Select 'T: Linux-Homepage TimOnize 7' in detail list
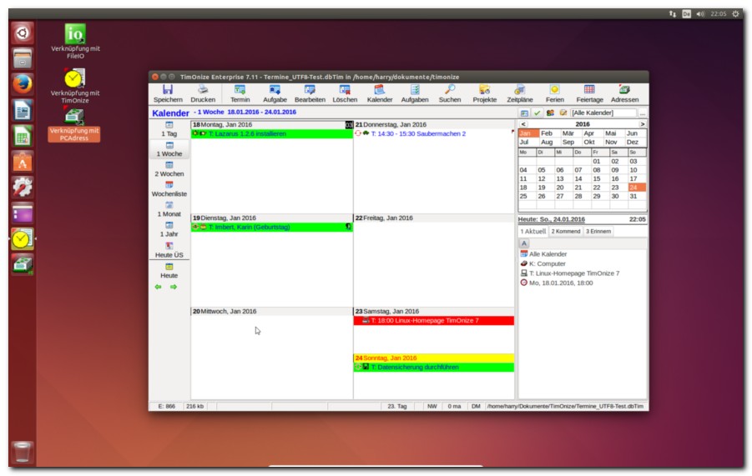The width and height of the screenshot is (752, 476). pos(574,273)
